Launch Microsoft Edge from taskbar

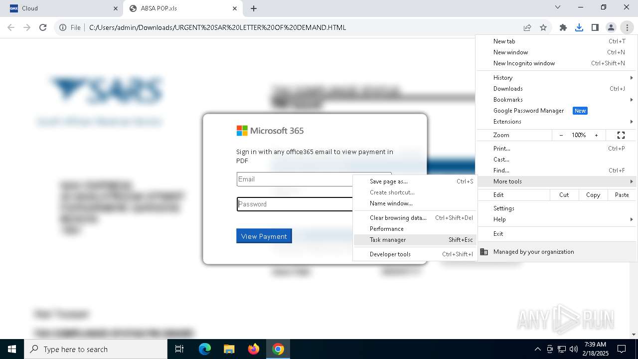[205, 349]
